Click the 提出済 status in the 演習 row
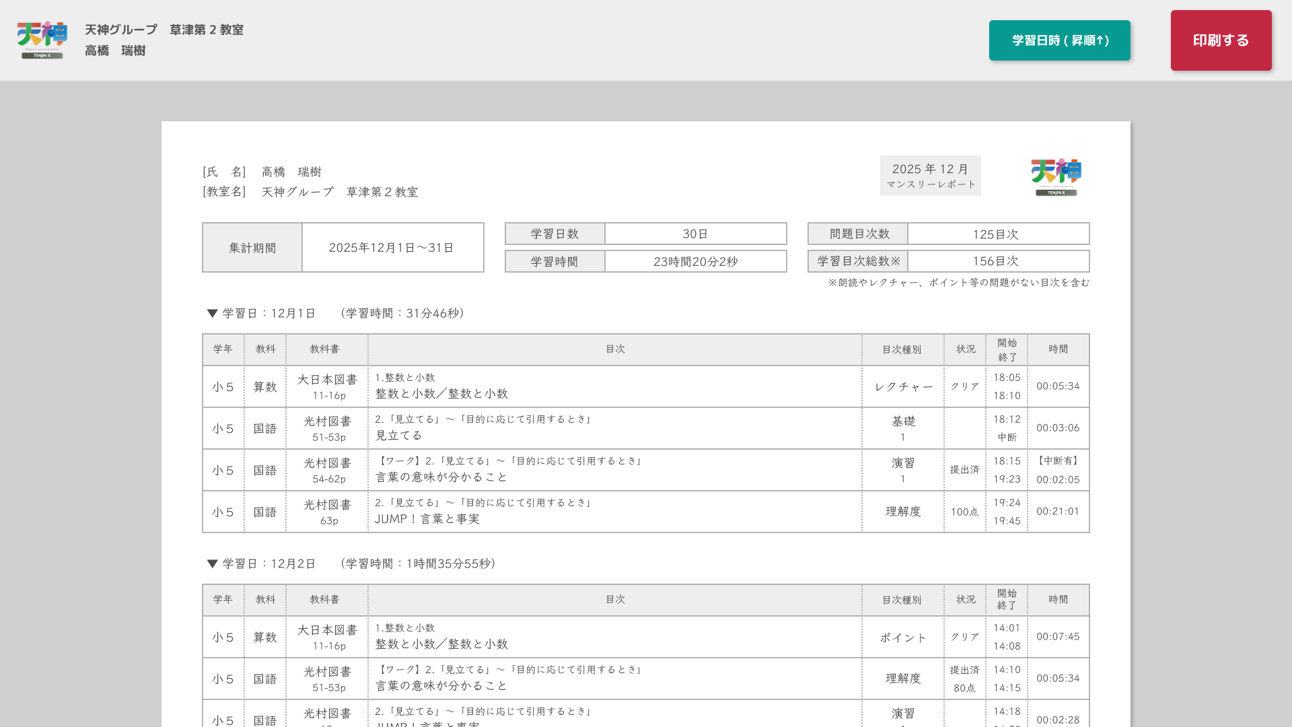Viewport: 1292px width, 727px height. (x=965, y=470)
